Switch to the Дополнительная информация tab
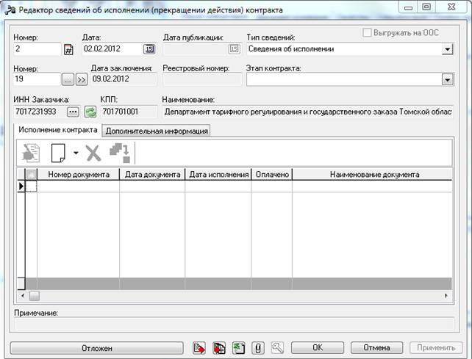472x359 pixels. (x=157, y=131)
